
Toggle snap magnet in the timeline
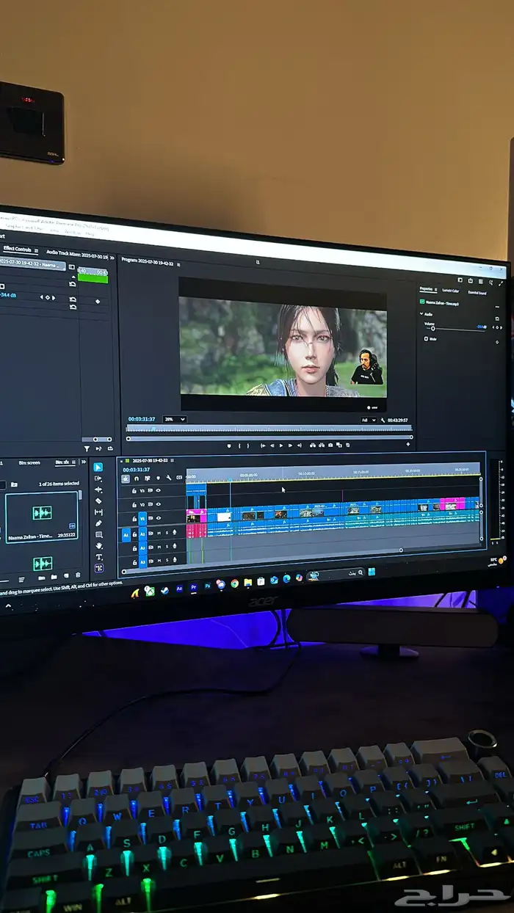136,478
